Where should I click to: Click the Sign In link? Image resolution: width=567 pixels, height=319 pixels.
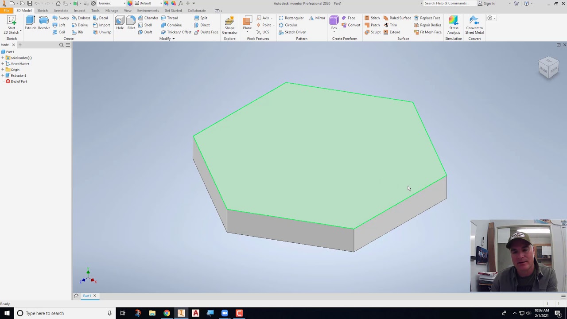[486, 4]
